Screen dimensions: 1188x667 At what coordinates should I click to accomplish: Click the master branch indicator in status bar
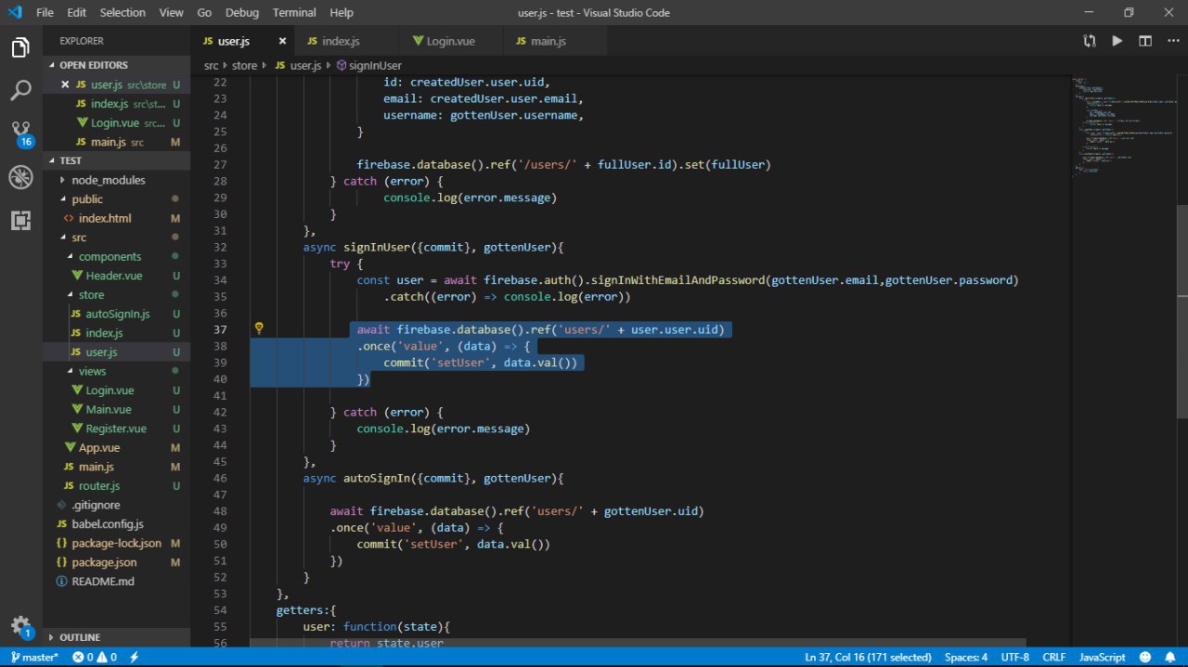point(34,657)
